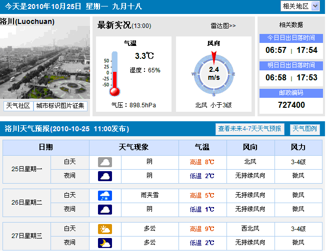Click the sleet icon for 26th daytime

click(105, 196)
